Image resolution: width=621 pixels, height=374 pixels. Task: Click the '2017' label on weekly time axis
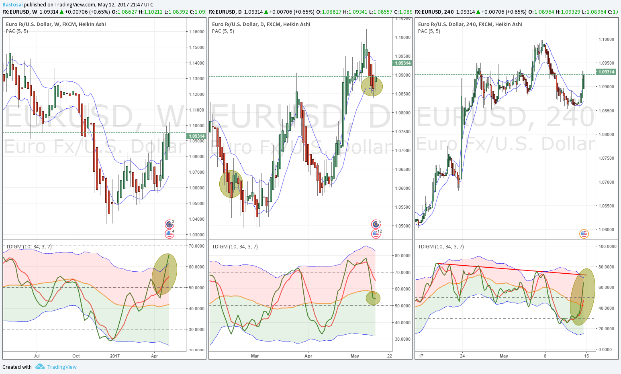[115, 356]
